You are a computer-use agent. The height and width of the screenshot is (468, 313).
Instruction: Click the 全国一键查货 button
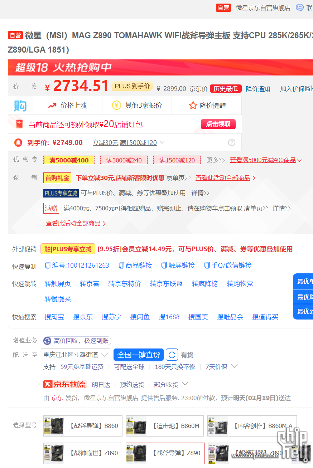[139, 355]
